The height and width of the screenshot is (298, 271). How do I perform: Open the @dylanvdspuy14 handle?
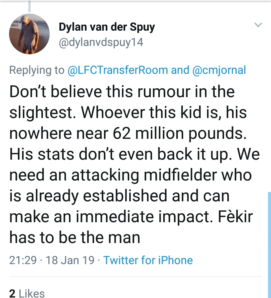101,42
